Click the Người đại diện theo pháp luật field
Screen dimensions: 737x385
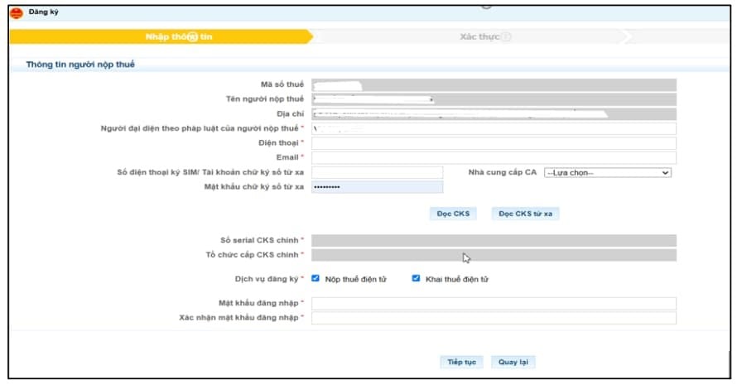494,128
